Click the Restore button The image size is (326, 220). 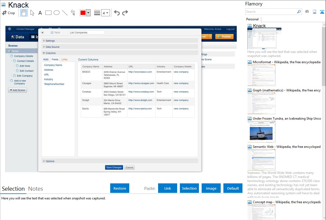pos(120,188)
